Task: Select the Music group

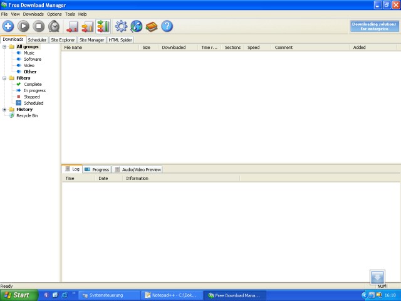Action: pos(29,53)
